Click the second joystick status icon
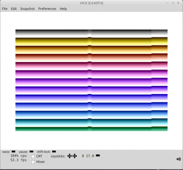This screenshot has width=183, height=170. click(75, 156)
